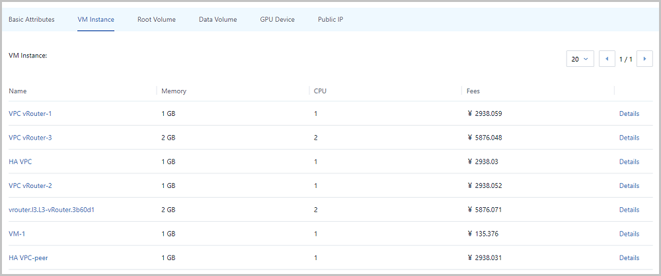Open the VM-1 instance link

17,234
